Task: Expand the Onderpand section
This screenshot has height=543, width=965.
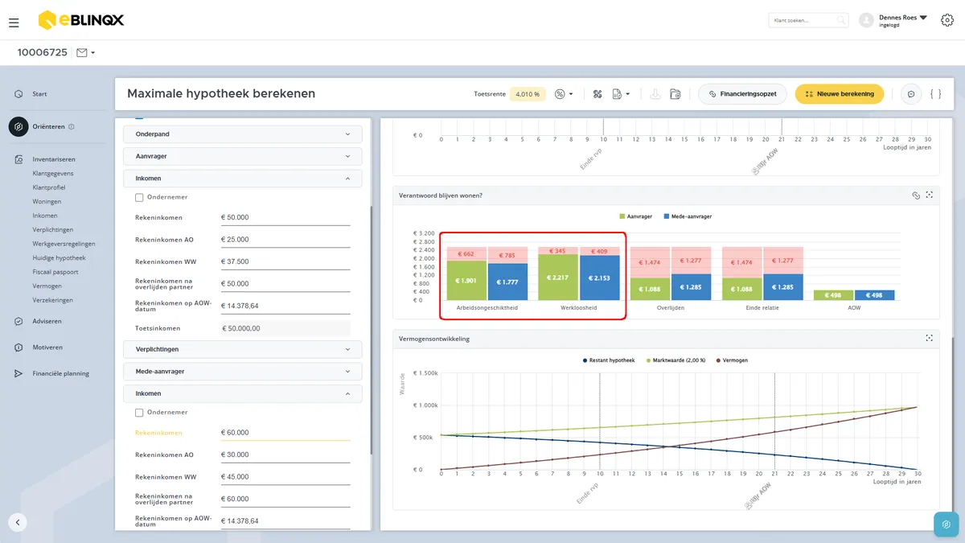Action: [x=242, y=134]
